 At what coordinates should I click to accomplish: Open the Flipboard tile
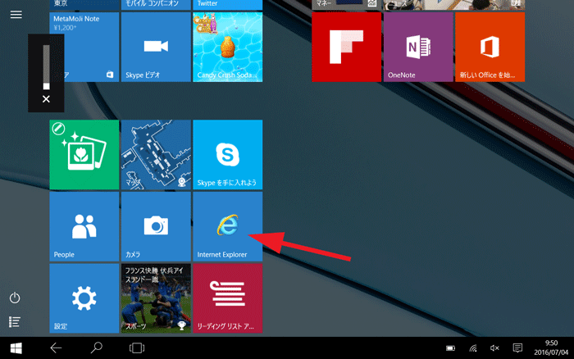(x=346, y=47)
